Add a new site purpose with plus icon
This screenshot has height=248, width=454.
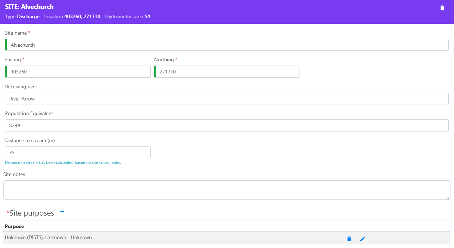[62, 212]
